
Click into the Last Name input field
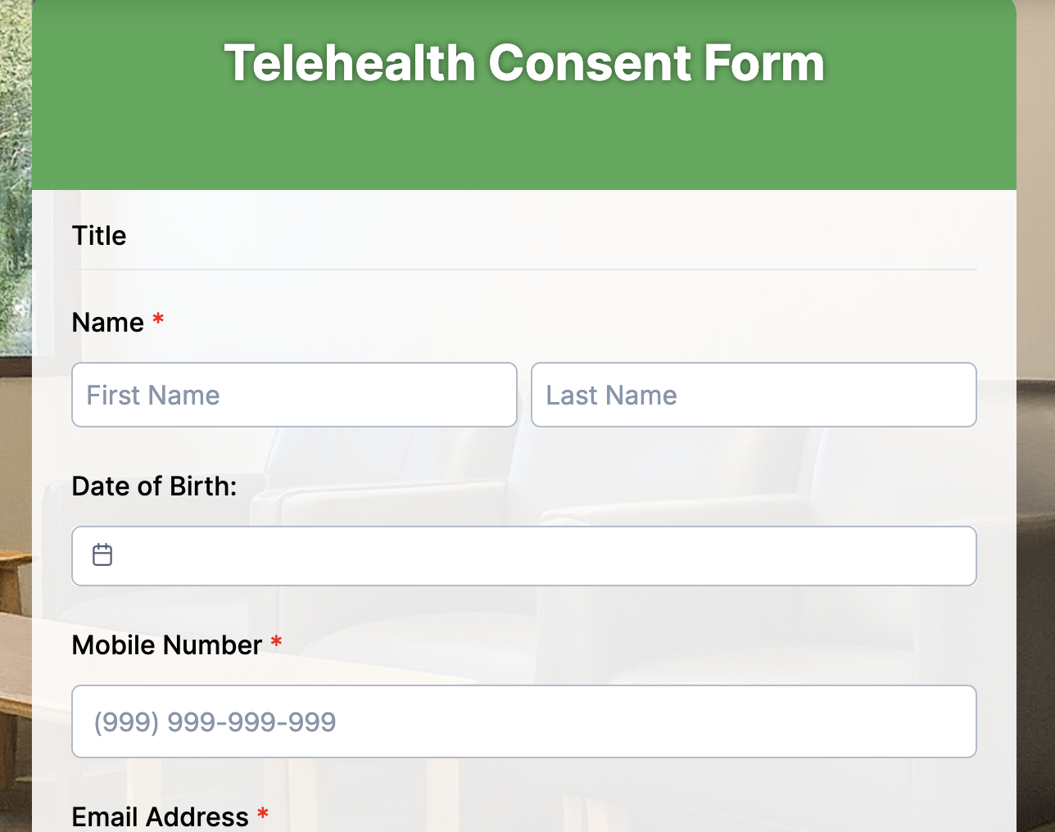point(754,395)
